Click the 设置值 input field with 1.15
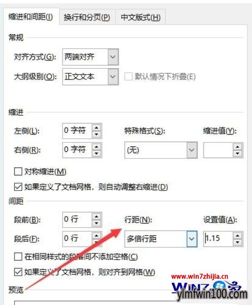Image resolution: width=252 pixels, height=305 pixels. (x=218, y=239)
